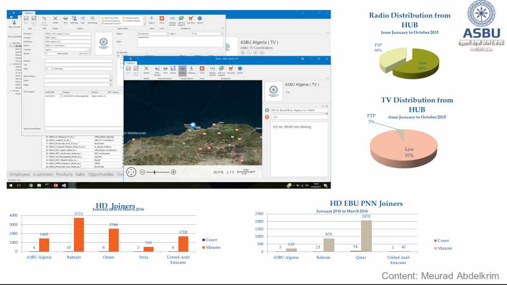The image size is (507, 285).
Task: Open the Status dropdown in employee form
Action: 168,34
